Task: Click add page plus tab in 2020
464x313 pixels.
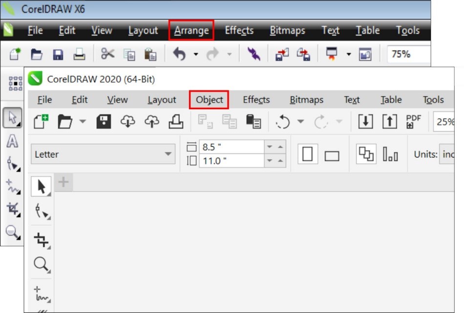Action: point(63,182)
